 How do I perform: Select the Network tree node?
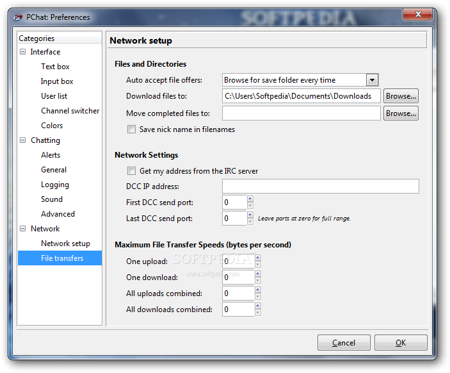pos(45,229)
